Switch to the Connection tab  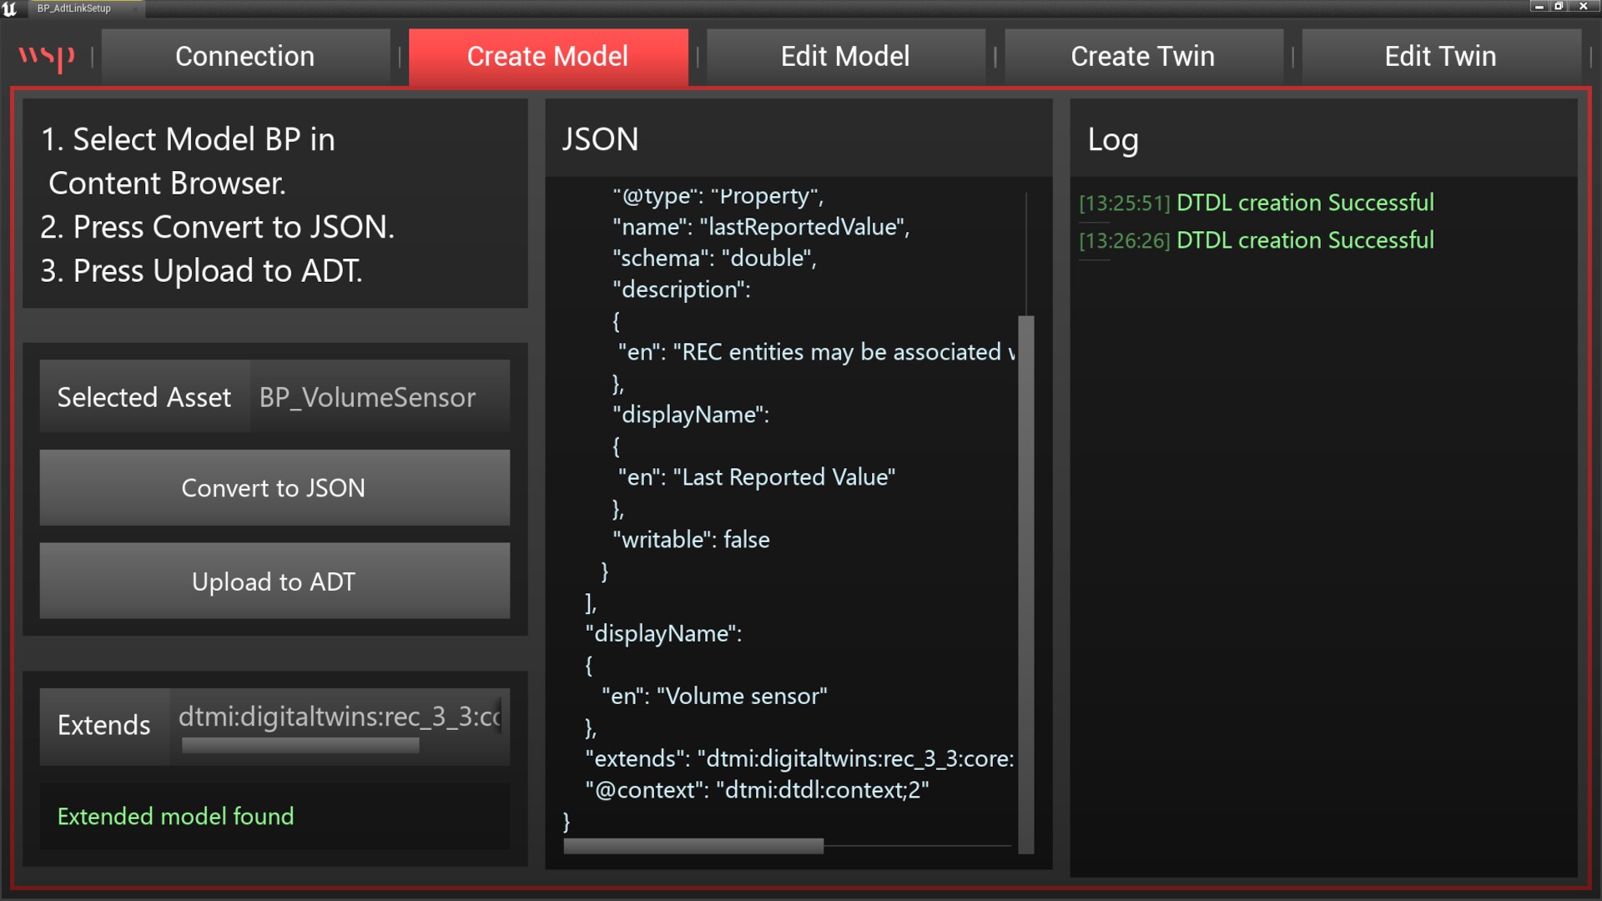click(x=244, y=56)
